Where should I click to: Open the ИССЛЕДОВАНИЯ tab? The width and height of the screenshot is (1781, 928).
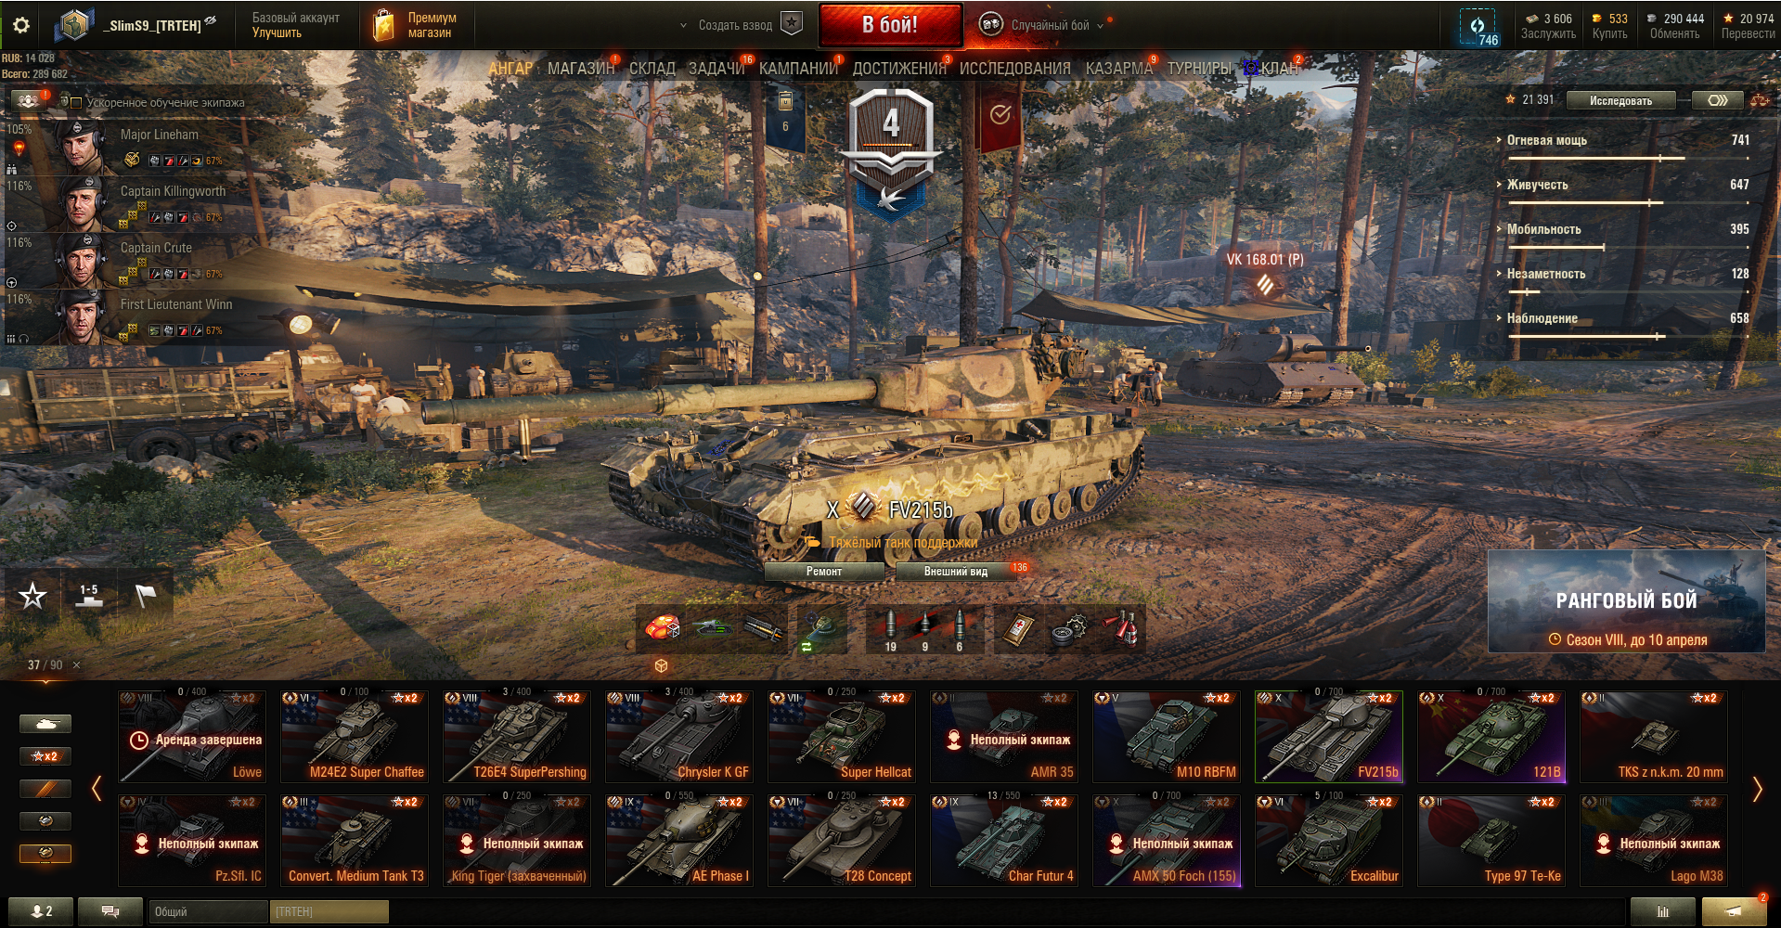click(x=1015, y=69)
